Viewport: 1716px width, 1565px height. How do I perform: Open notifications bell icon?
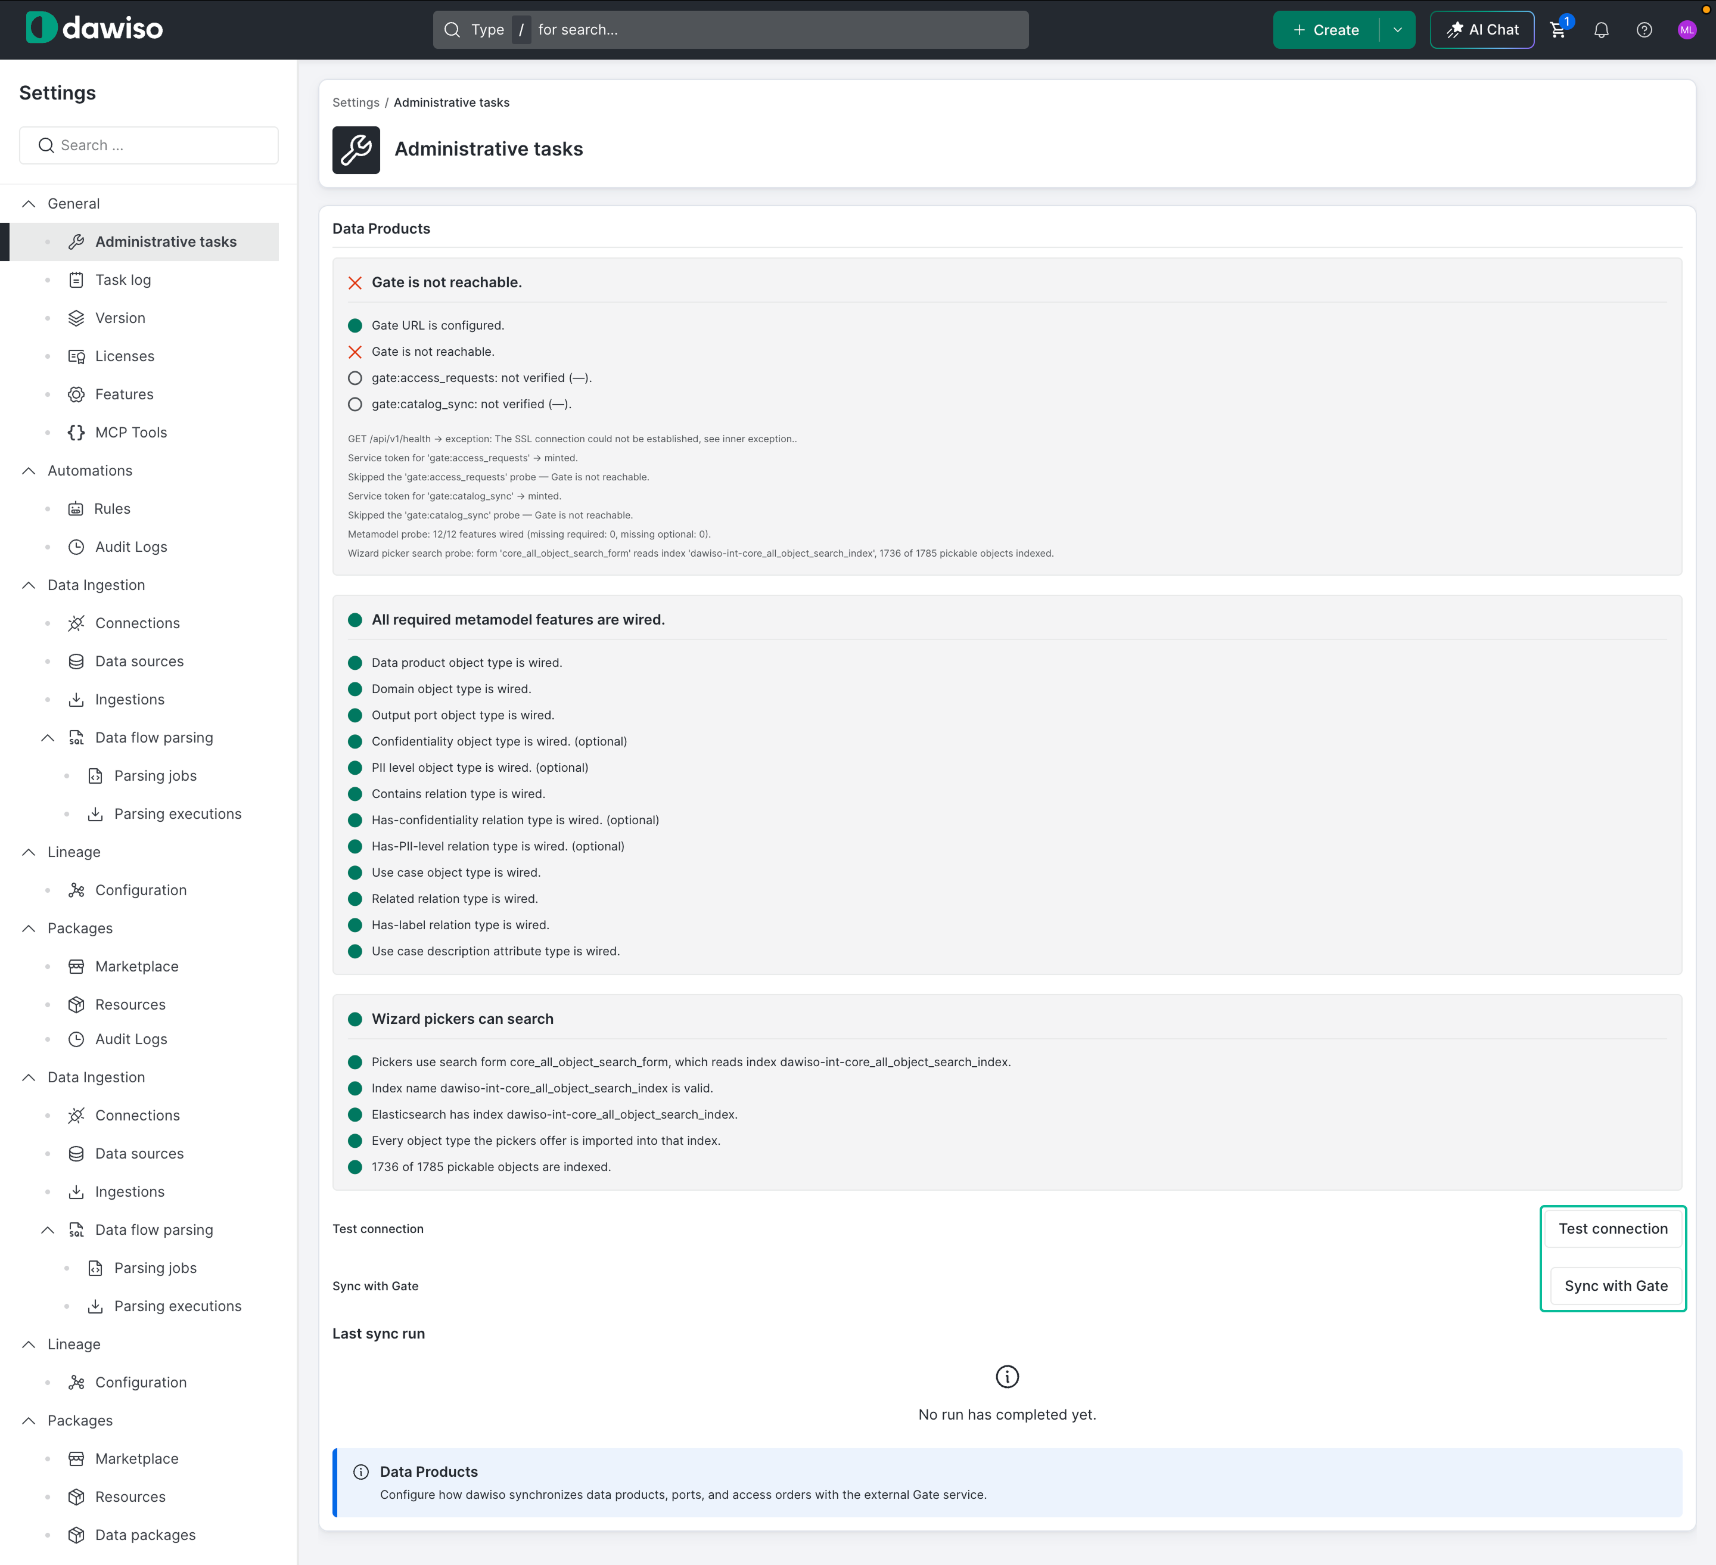coord(1601,30)
